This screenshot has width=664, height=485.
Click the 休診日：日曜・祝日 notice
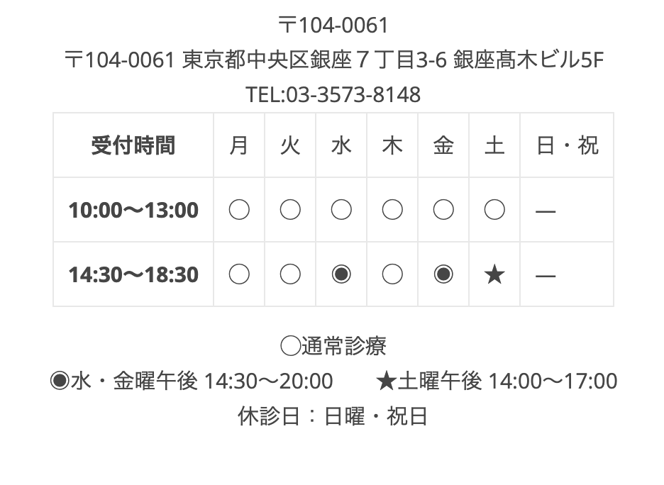tap(333, 416)
